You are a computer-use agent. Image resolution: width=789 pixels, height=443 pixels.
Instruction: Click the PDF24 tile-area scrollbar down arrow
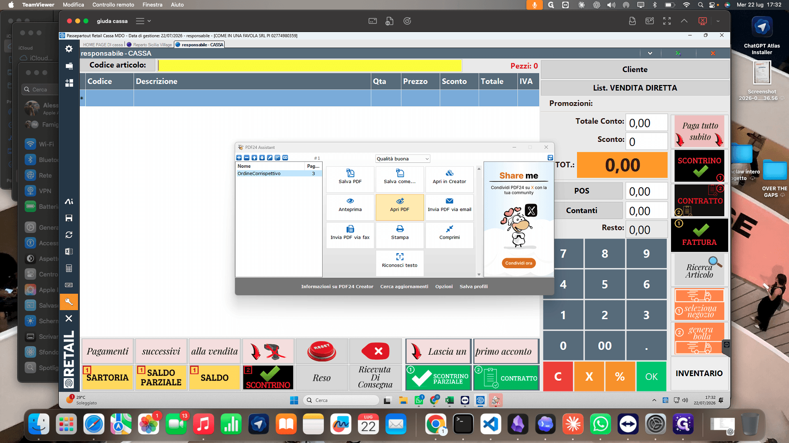click(479, 274)
